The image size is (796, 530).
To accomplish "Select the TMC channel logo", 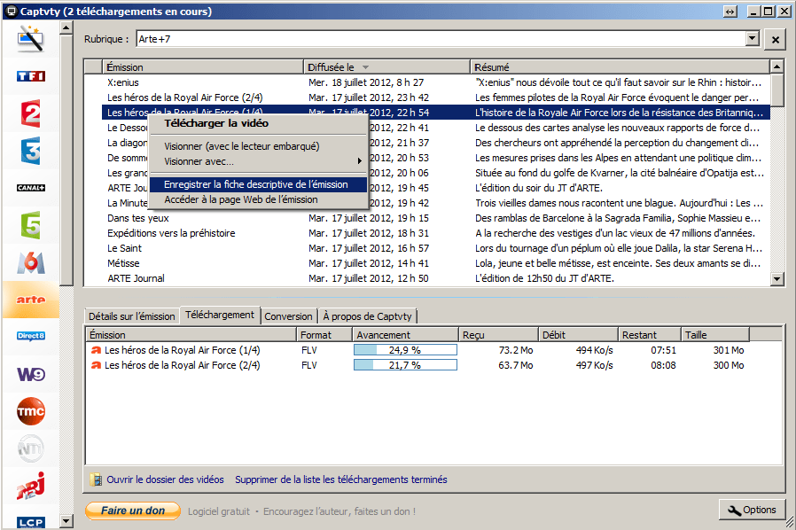I will [x=30, y=411].
